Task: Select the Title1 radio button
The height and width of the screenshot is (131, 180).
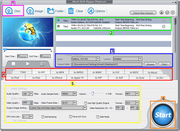Action: 58,21
